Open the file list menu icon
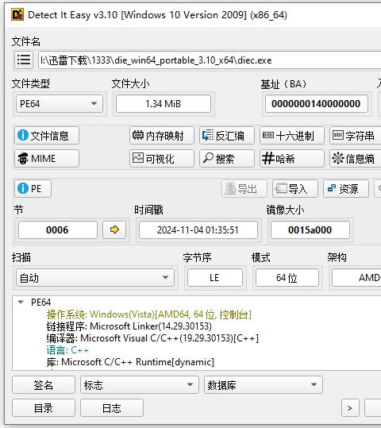The image size is (381, 428). coord(24,60)
